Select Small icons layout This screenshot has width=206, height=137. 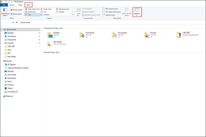30,12
